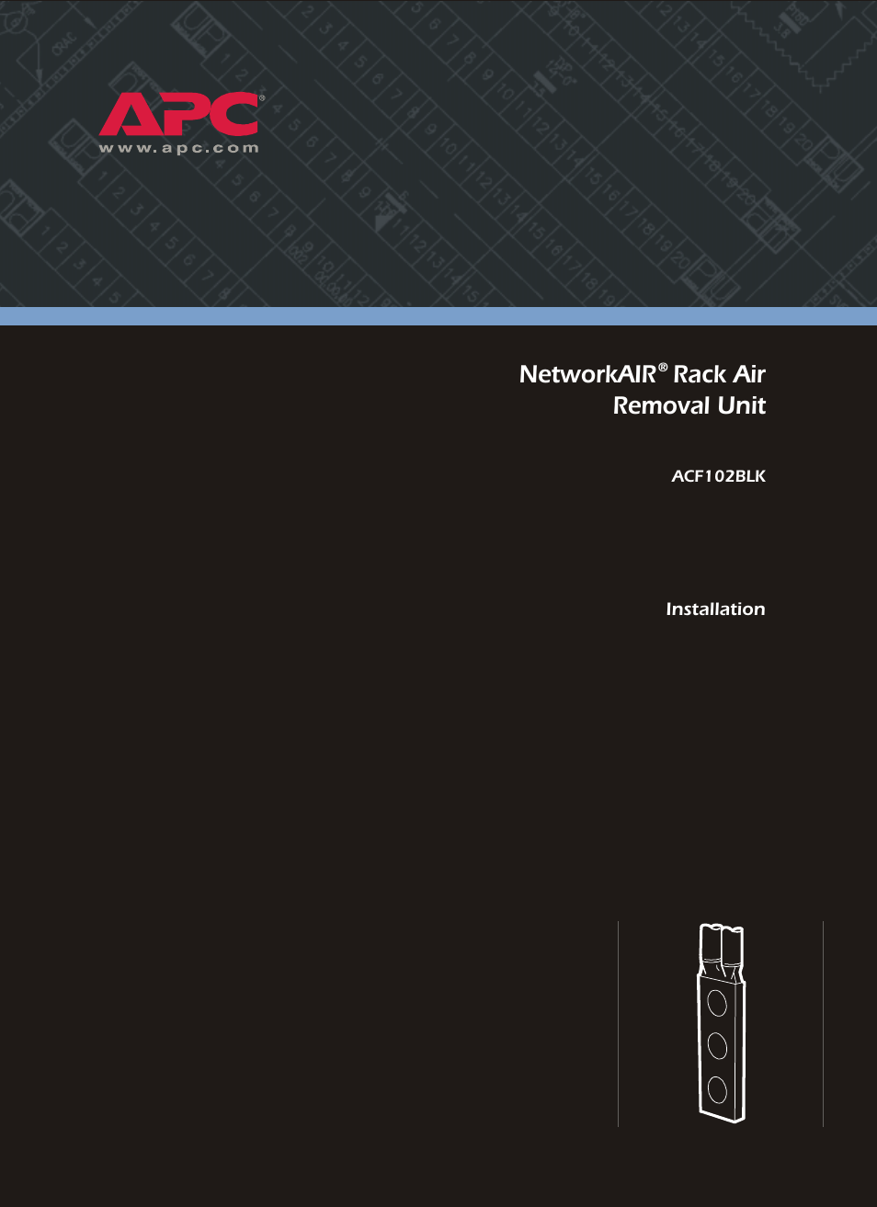
Task: Click the rack air removal unit illustration
Action: pos(721,1023)
